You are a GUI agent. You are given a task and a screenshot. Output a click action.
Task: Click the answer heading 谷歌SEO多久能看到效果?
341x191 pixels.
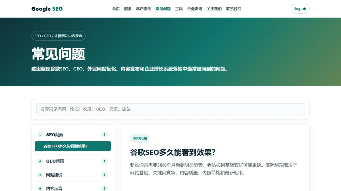click(173, 153)
